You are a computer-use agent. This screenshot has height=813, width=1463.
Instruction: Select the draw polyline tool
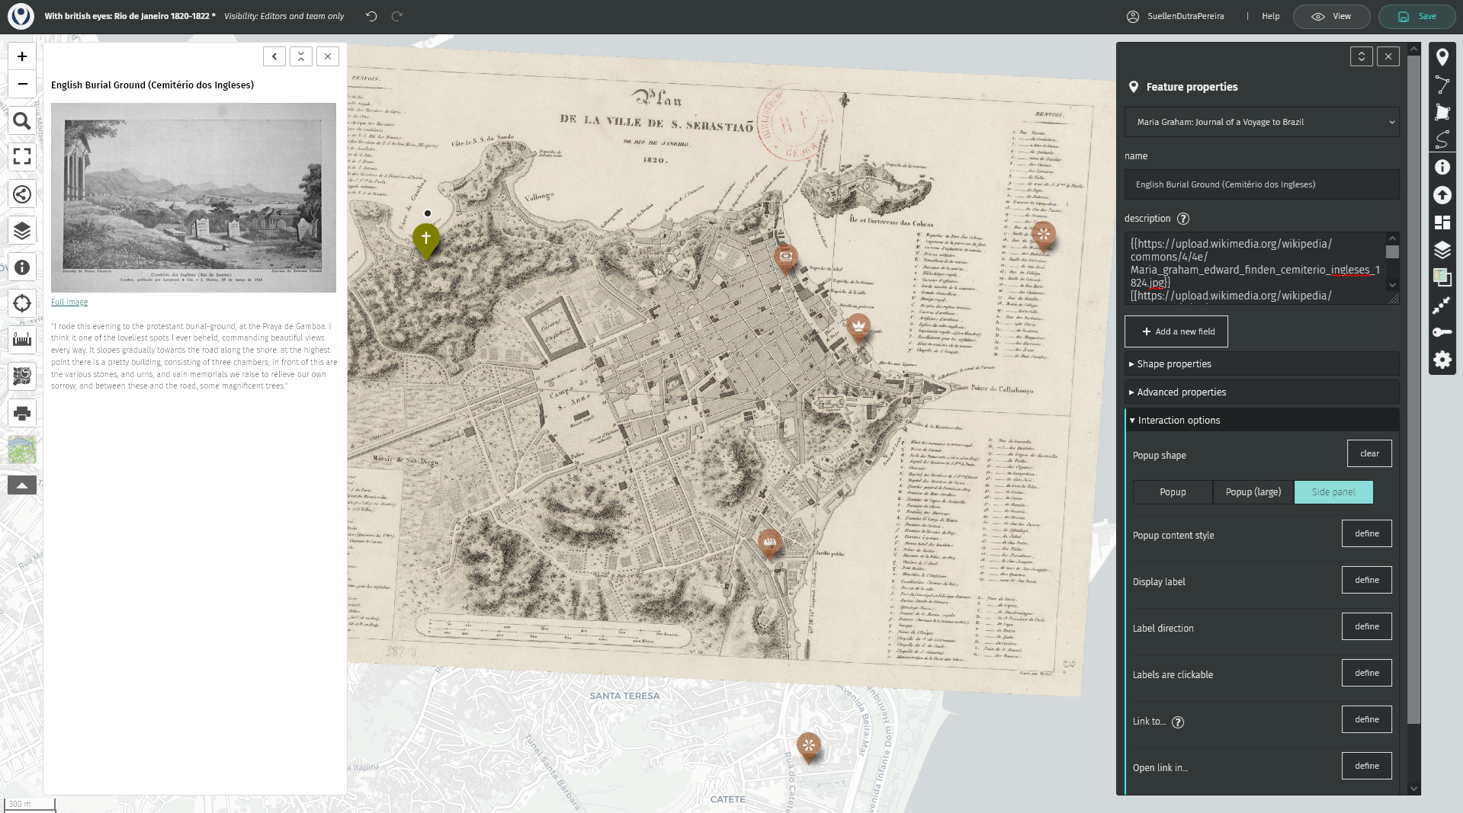point(1442,85)
